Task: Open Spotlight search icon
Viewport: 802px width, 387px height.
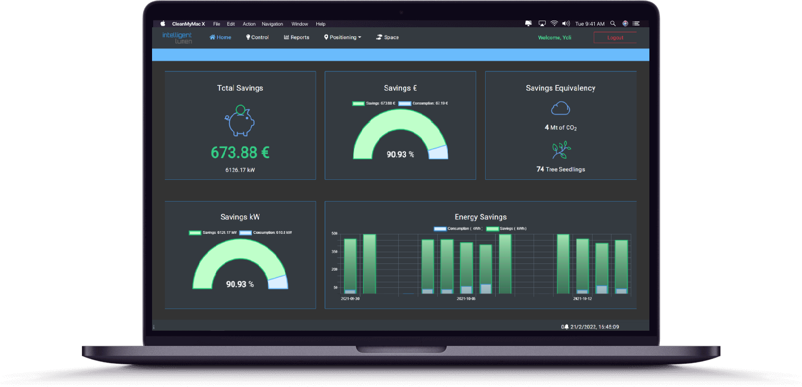Action: tap(613, 24)
